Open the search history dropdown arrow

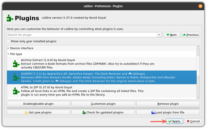[x=159, y=35]
